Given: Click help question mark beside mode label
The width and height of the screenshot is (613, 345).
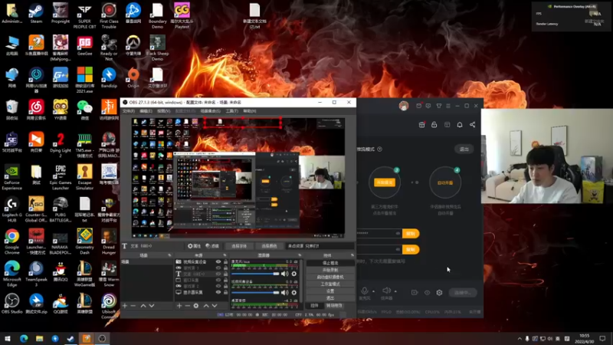Looking at the screenshot, I should coord(379,149).
